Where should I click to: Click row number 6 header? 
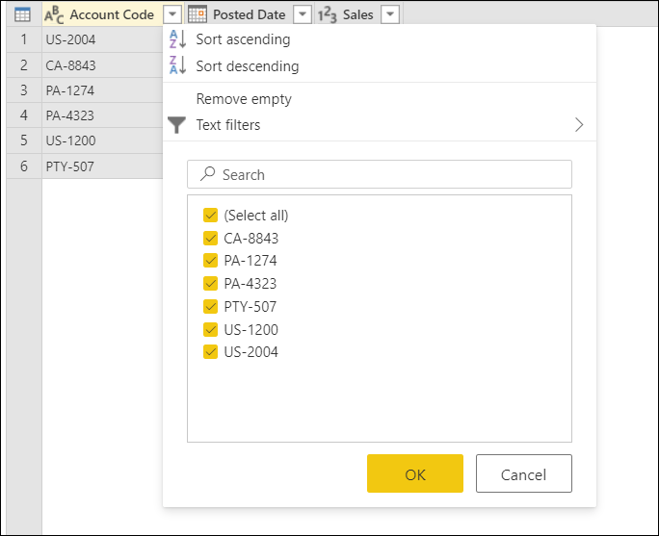pos(24,166)
